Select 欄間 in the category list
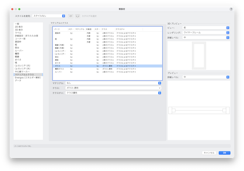244x171 pixels. click(x=28, y=54)
